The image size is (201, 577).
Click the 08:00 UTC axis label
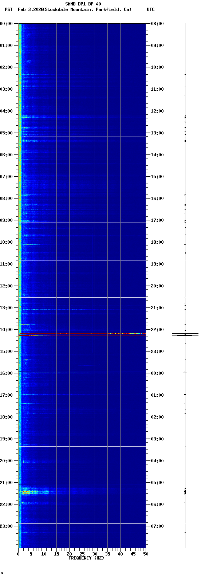pyautogui.click(x=157, y=24)
